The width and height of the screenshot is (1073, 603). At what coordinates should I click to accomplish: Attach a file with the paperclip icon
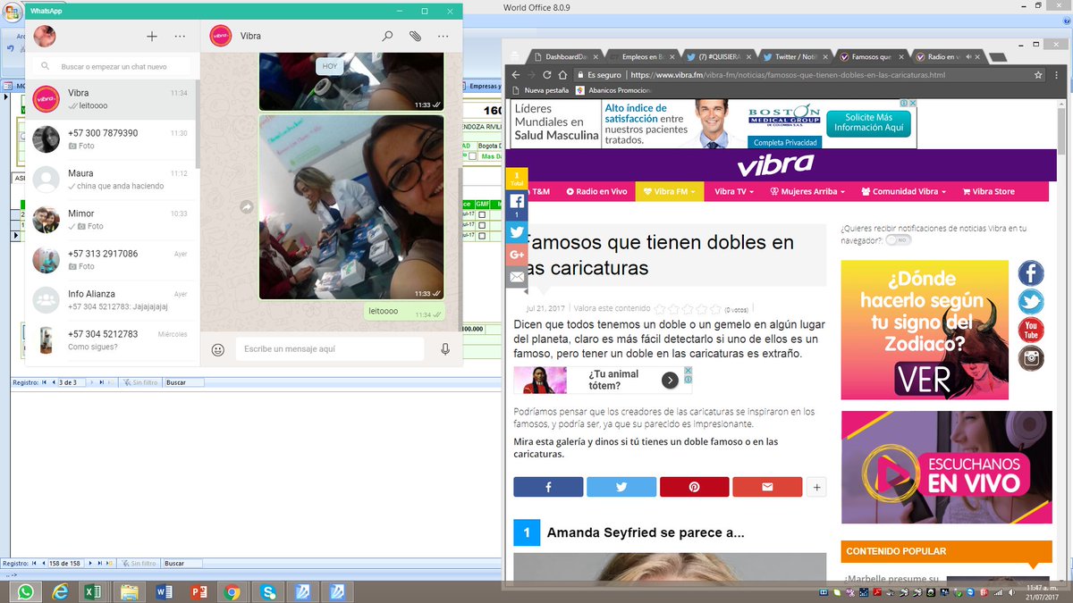tap(415, 37)
